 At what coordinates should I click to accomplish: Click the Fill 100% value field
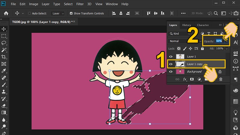click(220, 49)
